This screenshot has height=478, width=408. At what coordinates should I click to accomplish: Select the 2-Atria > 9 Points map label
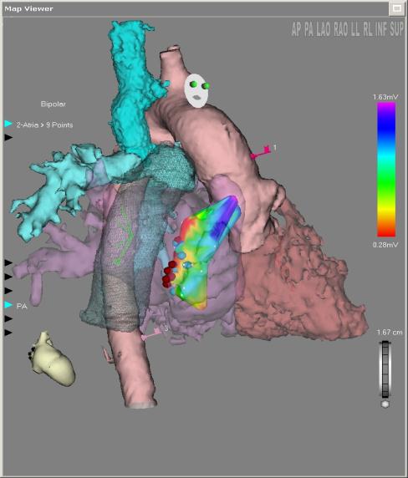pyautogui.click(x=44, y=125)
